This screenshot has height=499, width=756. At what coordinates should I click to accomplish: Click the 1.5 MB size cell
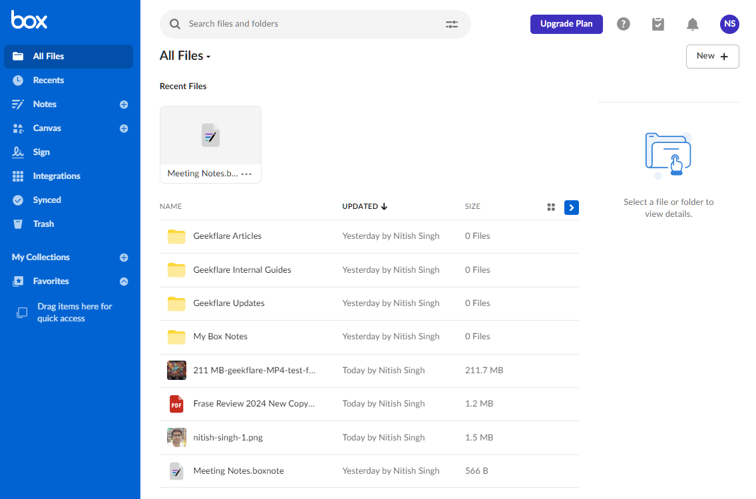[479, 438]
